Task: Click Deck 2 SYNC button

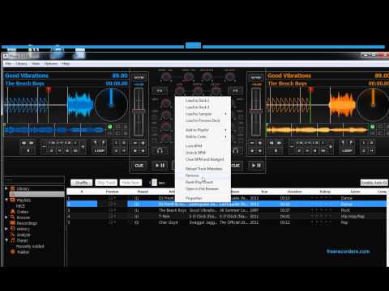Action: (x=256, y=78)
